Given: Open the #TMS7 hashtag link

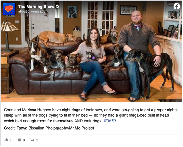Looking at the screenshot, I should pyautogui.click(x=110, y=121).
